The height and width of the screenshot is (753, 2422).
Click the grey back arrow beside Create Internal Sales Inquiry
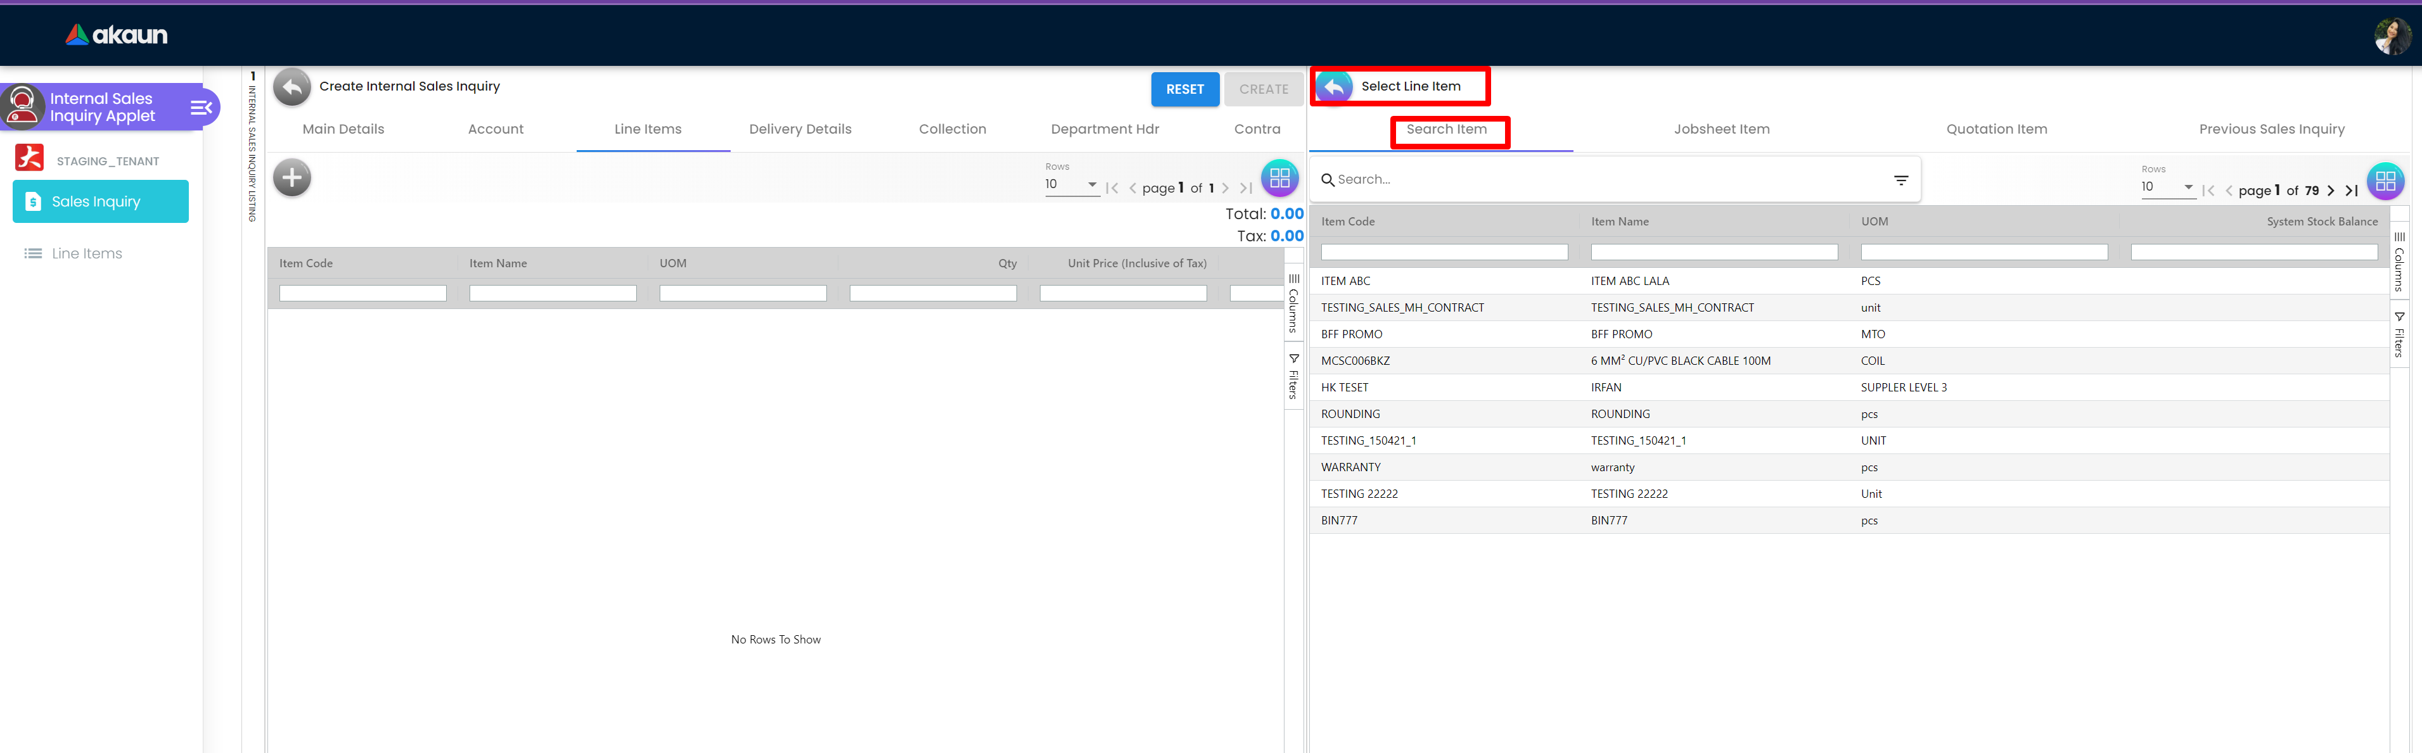(292, 87)
